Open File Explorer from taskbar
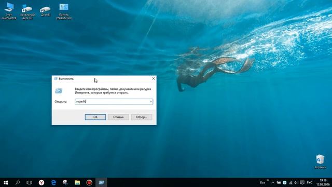The height and width of the screenshot is (187, 332). pyautogui.click(x=77, y=182)
